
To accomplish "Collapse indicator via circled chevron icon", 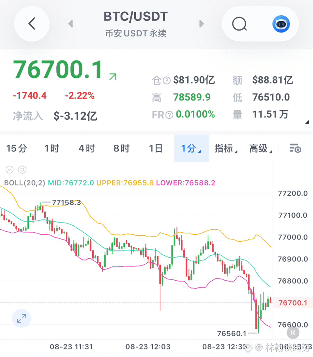I will pyautogui.click(x=9, y=170).
